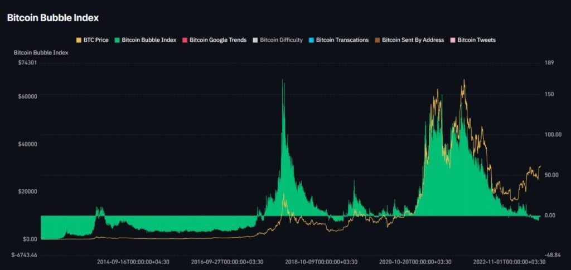Image resolution: width=571 pixels, height=270 pixels.
Task: Click the red Google Trends color swatch
Action: 185,40
